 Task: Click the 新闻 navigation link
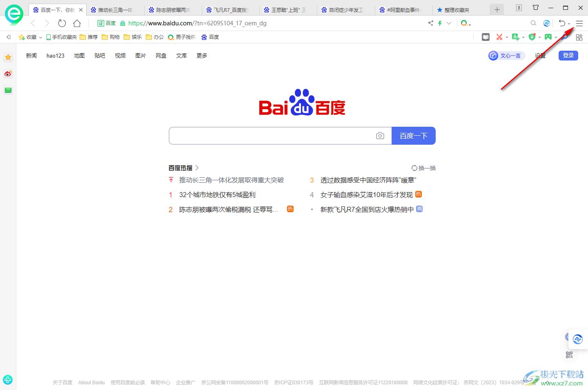click(31, 56)
